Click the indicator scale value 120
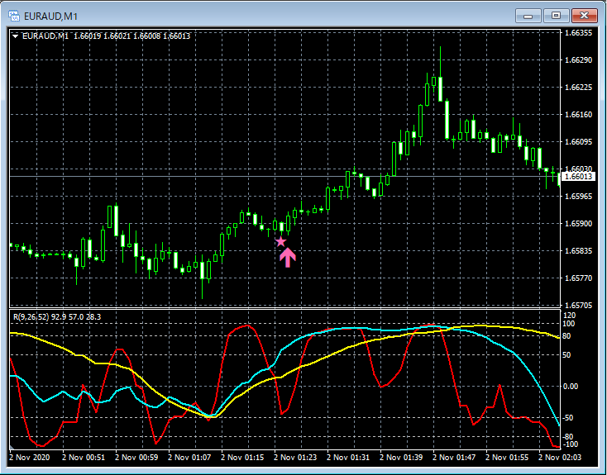This screenshot has height=475, width=607. tap(570, 316)
